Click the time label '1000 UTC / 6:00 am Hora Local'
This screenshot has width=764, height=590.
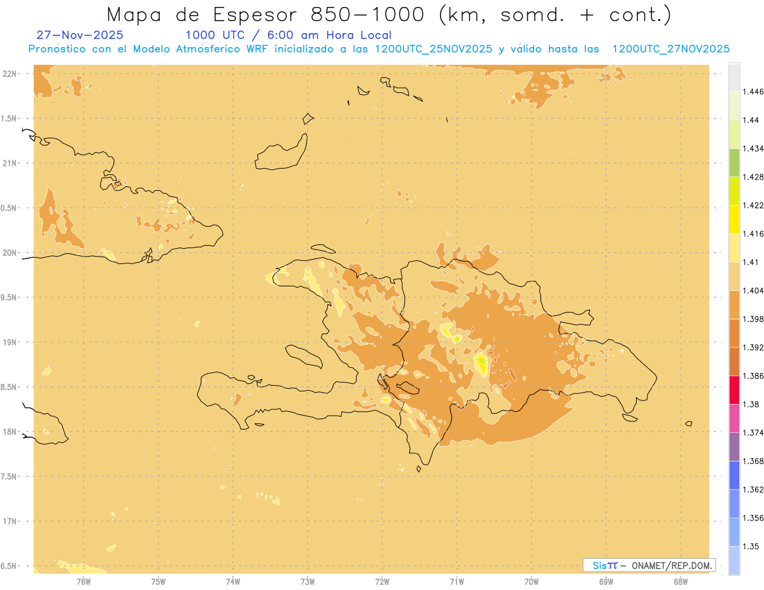coord(288,35)
